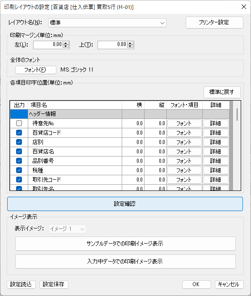
Task: Open 詳細 for the 百貨店名 row
Action: point(216,152)
